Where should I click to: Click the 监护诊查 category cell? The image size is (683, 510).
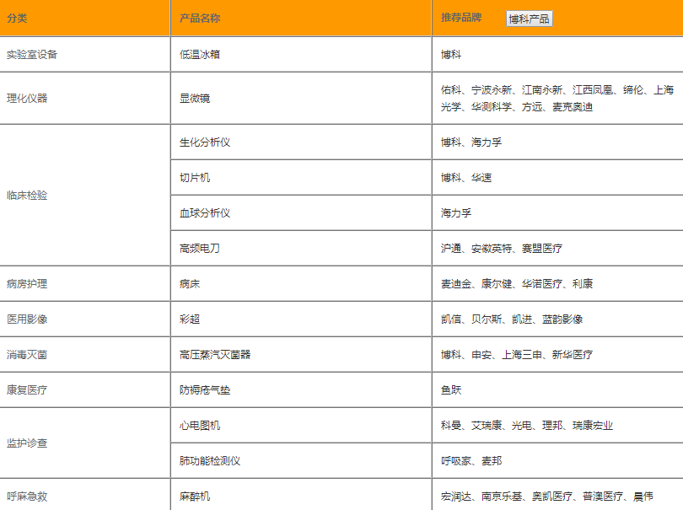(85, 443)
